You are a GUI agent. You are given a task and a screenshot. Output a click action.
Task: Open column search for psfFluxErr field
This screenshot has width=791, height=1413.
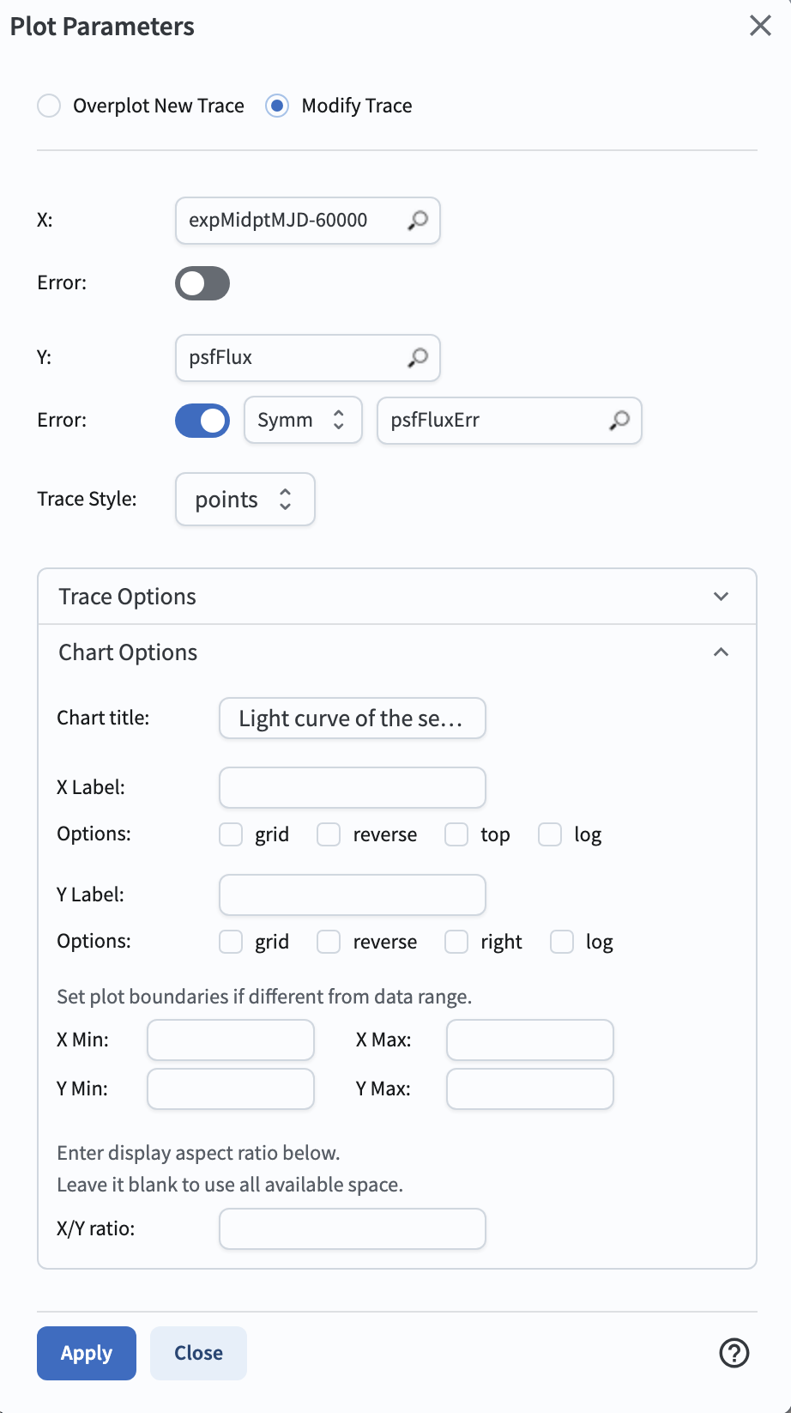coord(619,421)
